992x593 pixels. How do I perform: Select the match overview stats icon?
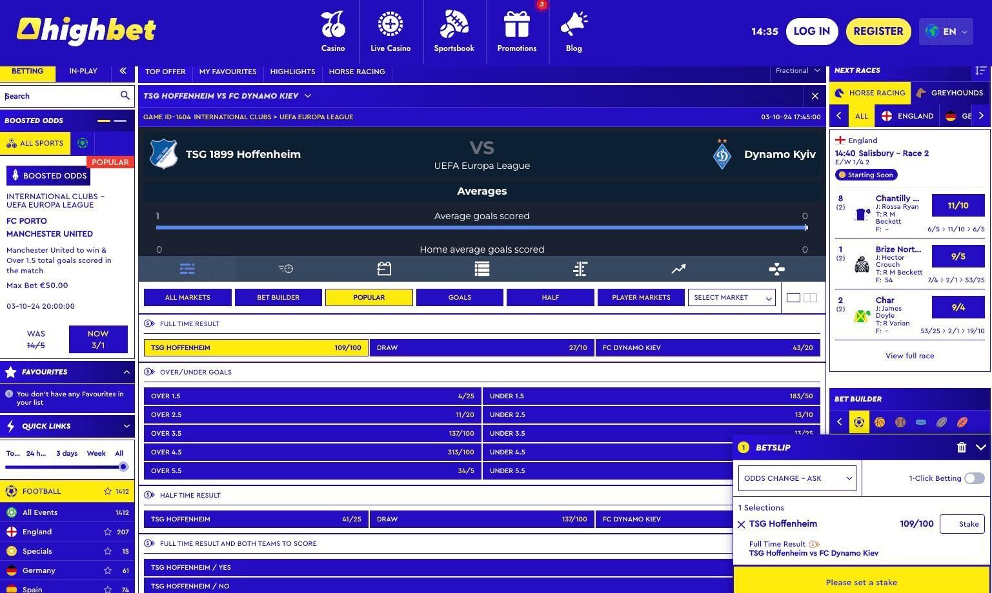coord(187,269)
